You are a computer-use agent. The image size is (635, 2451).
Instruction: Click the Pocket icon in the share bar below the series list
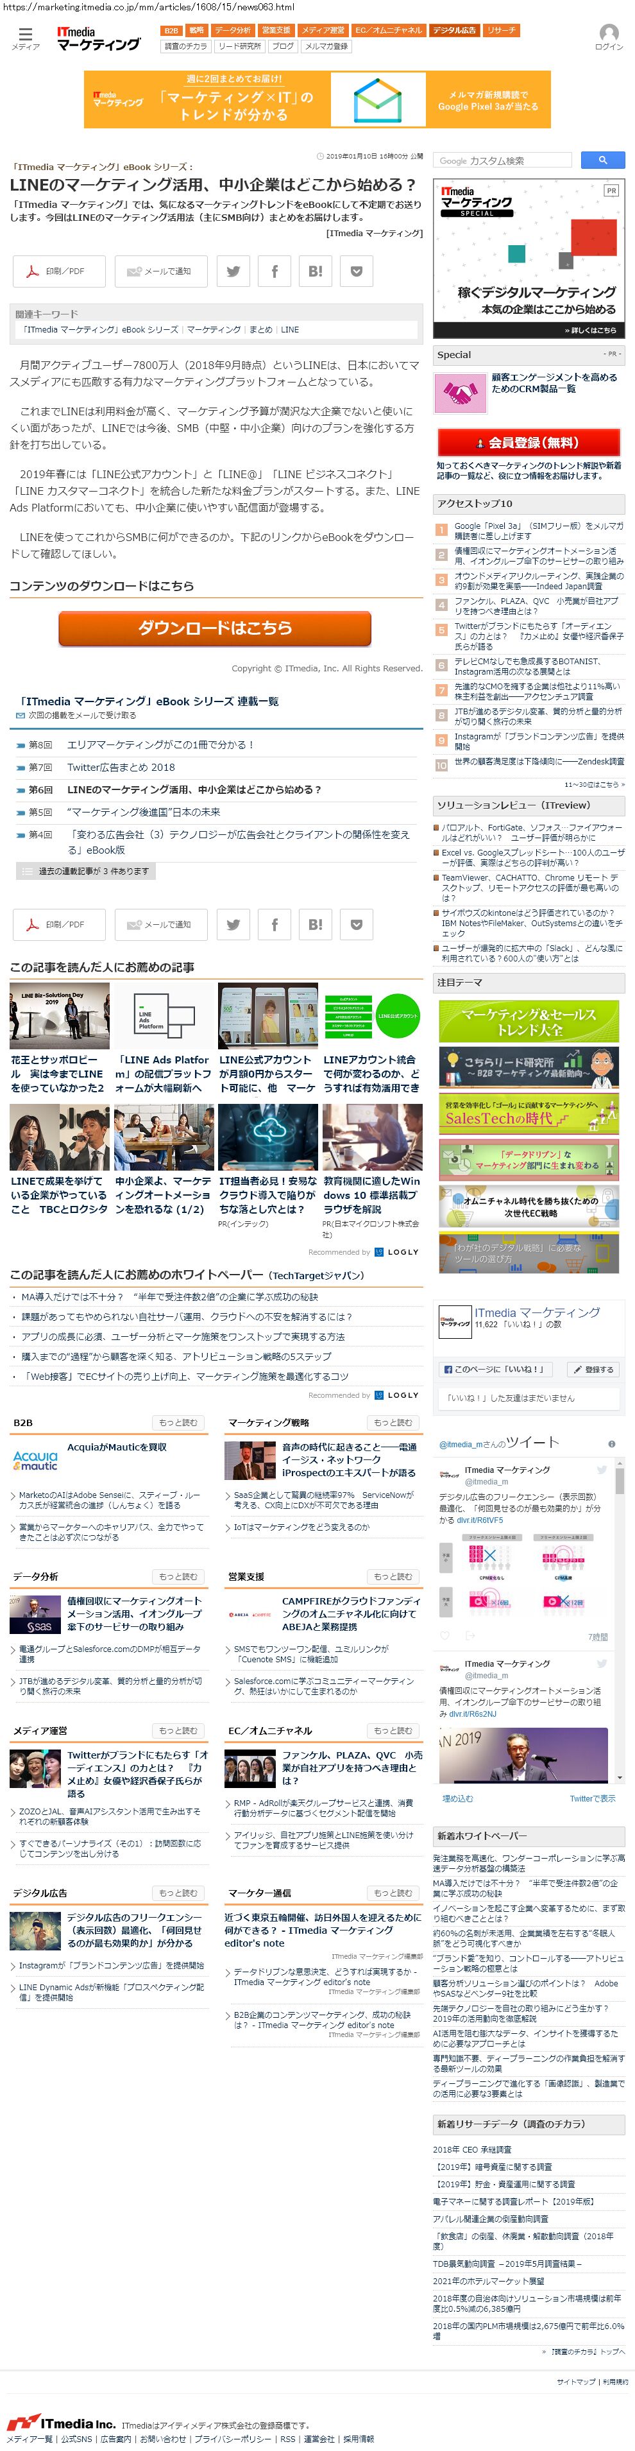pos(357,924)
